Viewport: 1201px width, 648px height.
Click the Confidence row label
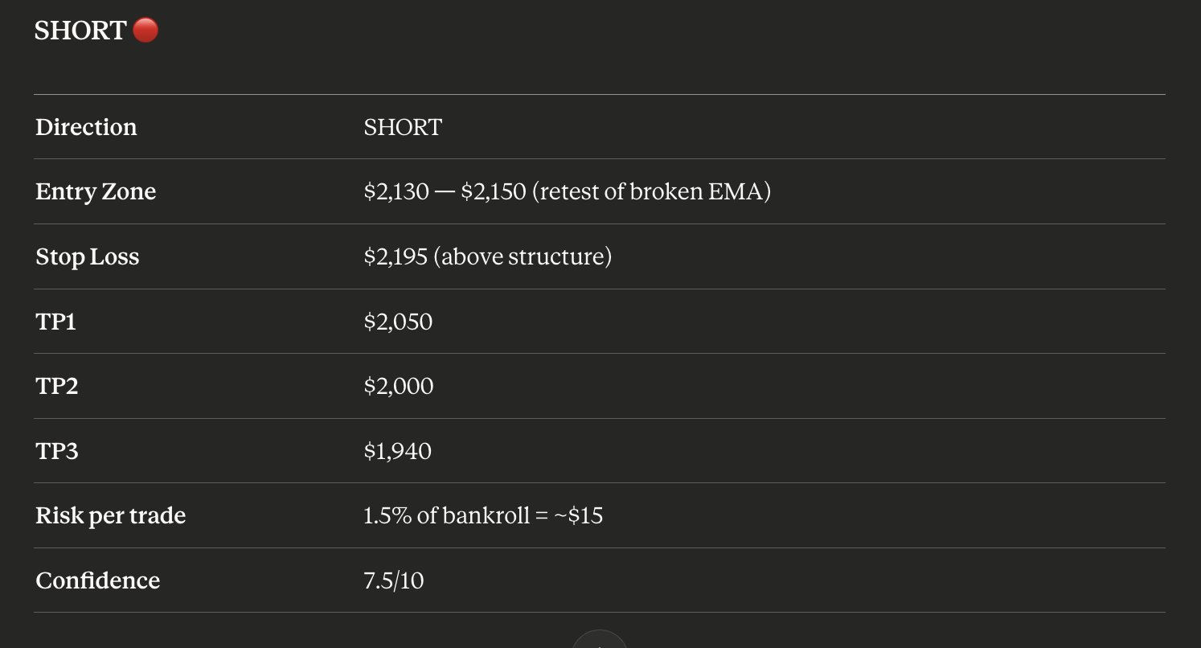(x=97, y=580)
